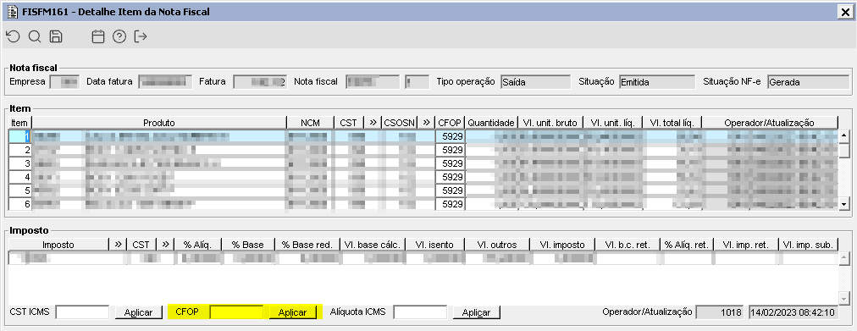857x331 pixels.
Task: Click the CFOP column header
Action: pos(451,123)
